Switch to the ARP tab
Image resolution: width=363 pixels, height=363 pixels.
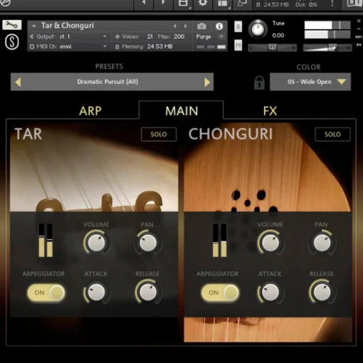tap(90, 111)
